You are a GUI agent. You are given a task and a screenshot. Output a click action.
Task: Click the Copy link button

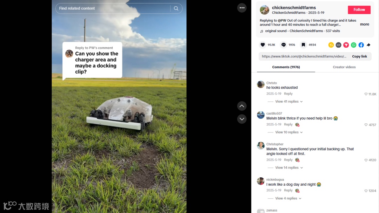pos(359,56)
